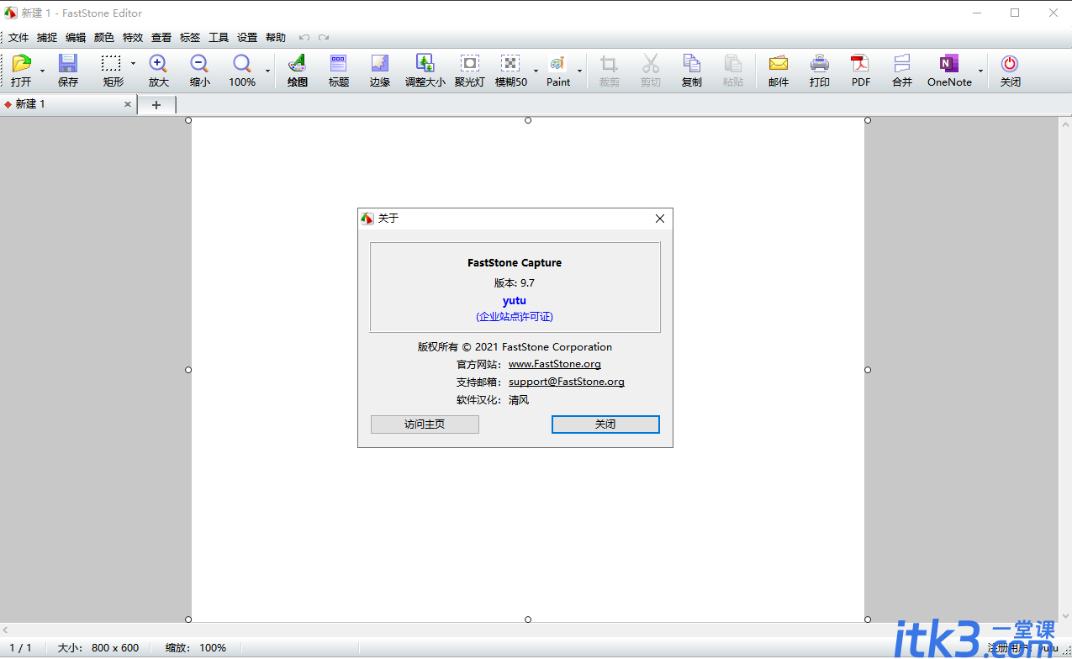Image resolution: width=1072 pixels, height=659 pixels.
Task: Click the support@FastStone.org email link
Action: tap(567, 382)
